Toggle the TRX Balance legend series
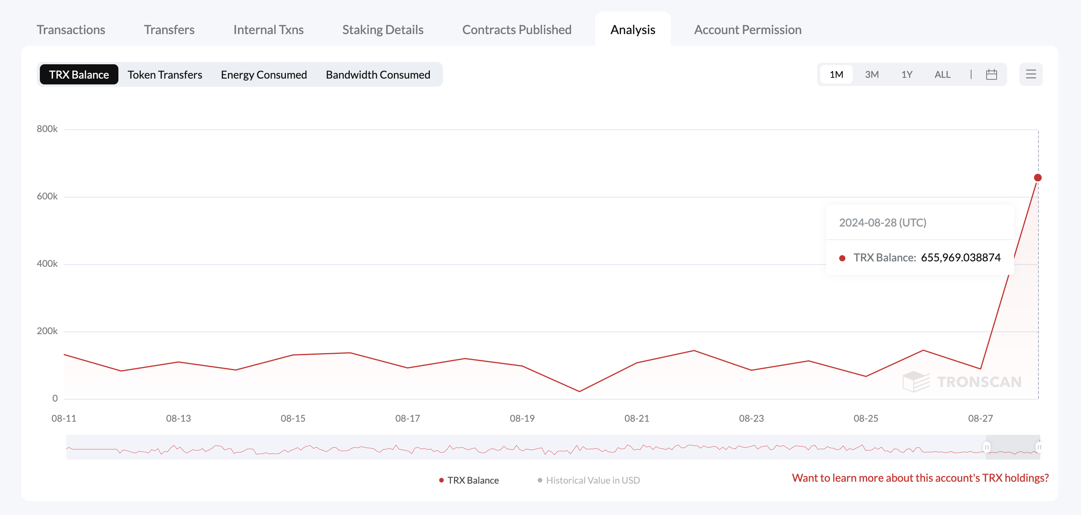Screen dimensions: 1081x515 (469, 480)
